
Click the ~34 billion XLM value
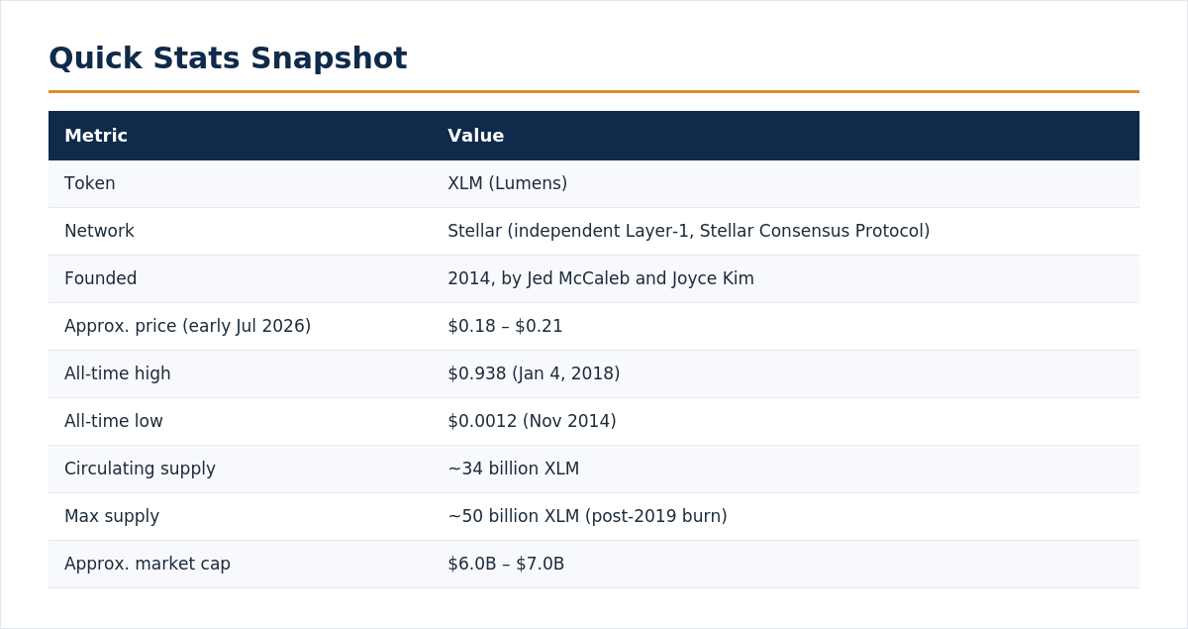[x=514, y=469]
